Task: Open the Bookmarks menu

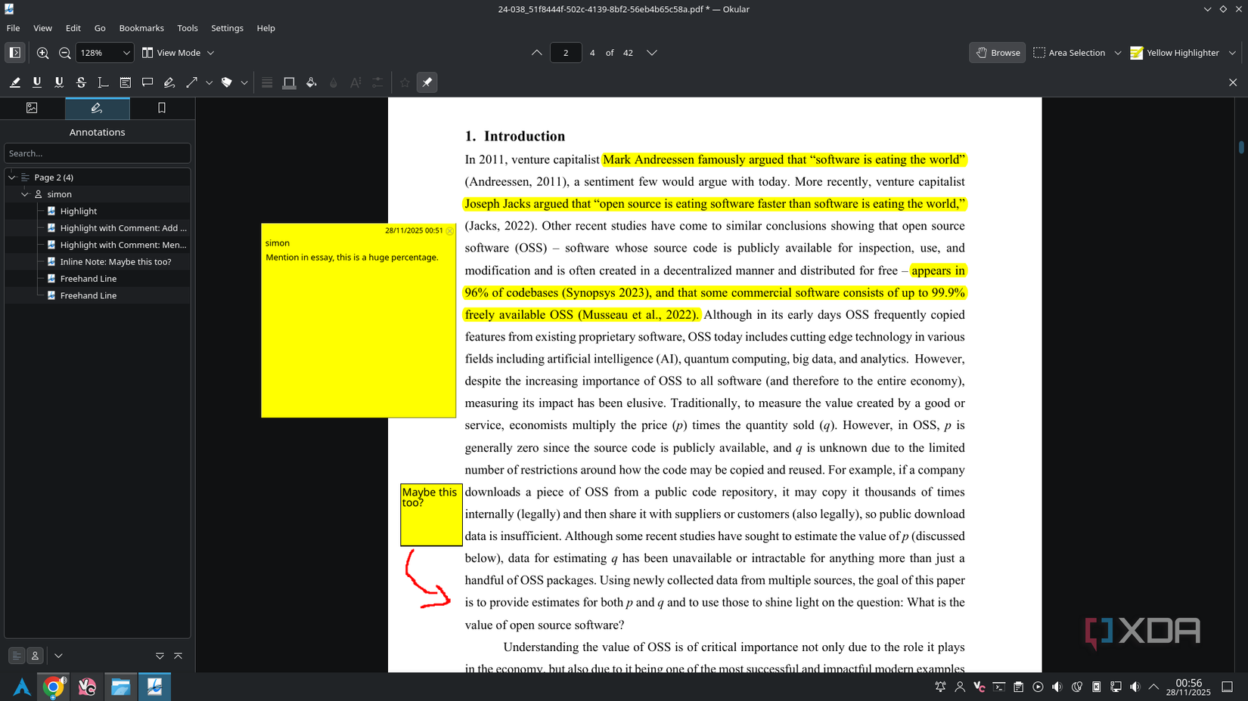Action: point(141,28)
